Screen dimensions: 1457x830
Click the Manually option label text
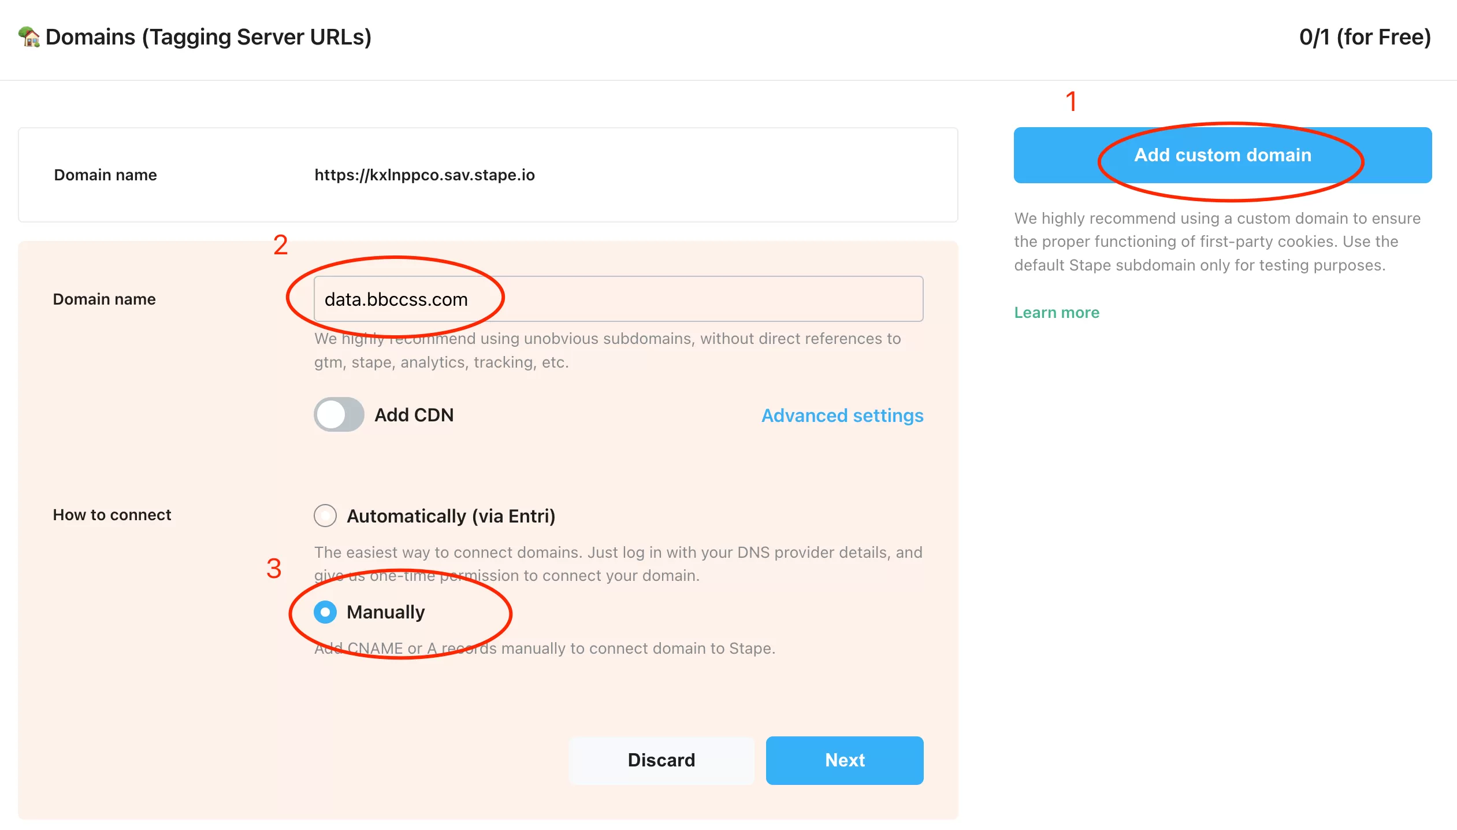pos(386,612)
